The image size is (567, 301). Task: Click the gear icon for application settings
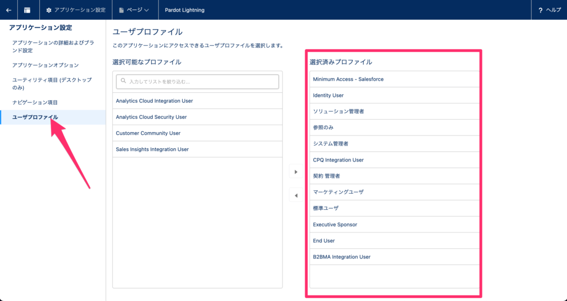[49, 10]
